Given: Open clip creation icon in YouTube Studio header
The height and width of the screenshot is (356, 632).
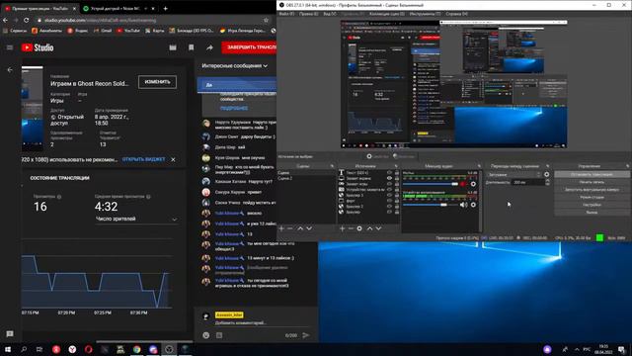Looking at the screenshot, I should pos(173,47).
